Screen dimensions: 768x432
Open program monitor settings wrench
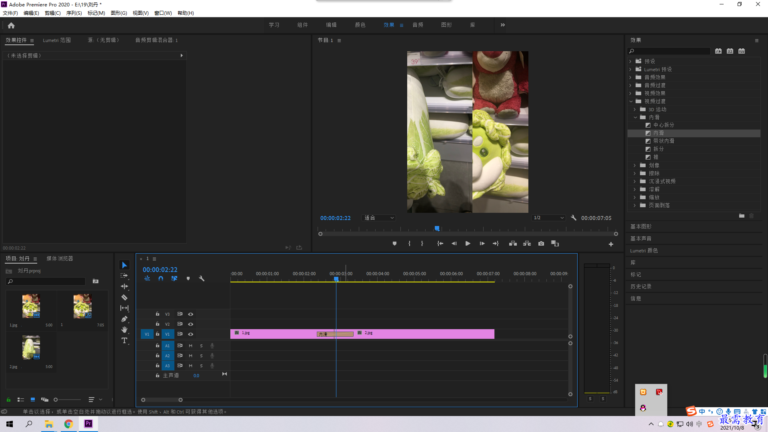click(x=574, y=218)
